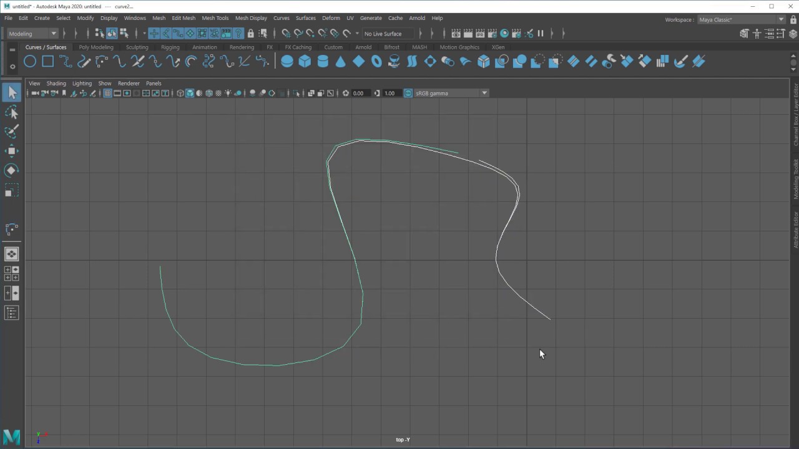Open the Edit Mesh menu
The height and width of the screenshot is (449, 799).
pyautogui.click(x=184, y=18)
